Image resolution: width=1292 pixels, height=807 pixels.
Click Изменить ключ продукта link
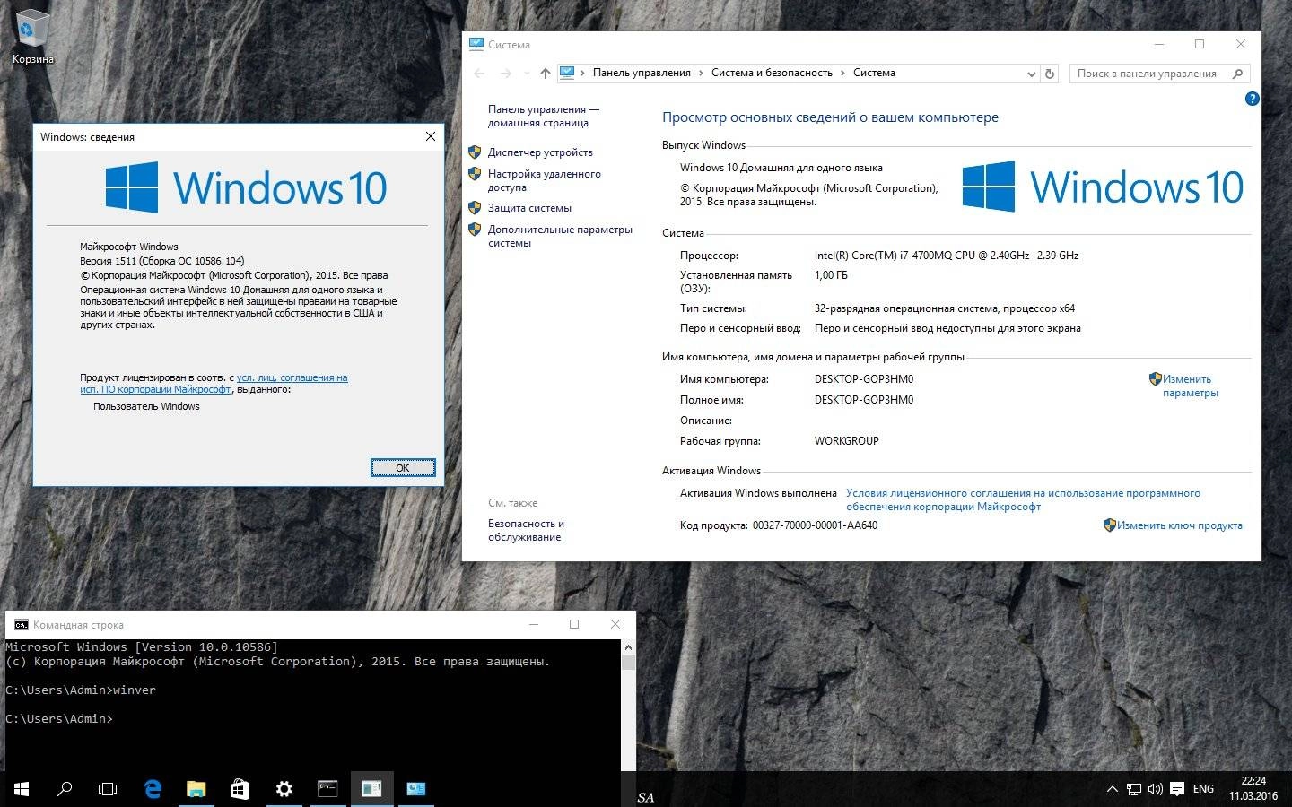1180,525
